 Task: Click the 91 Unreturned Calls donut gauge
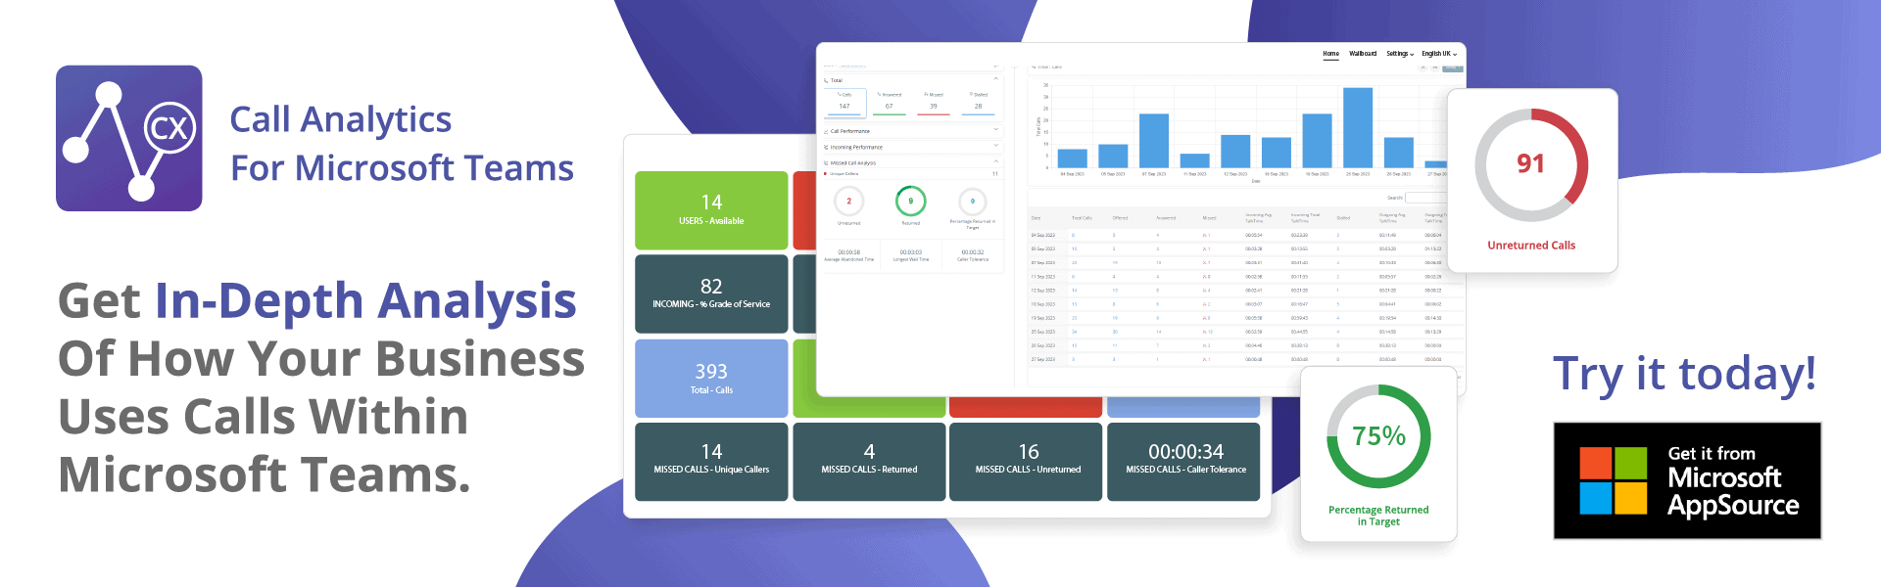[1531, 164]
